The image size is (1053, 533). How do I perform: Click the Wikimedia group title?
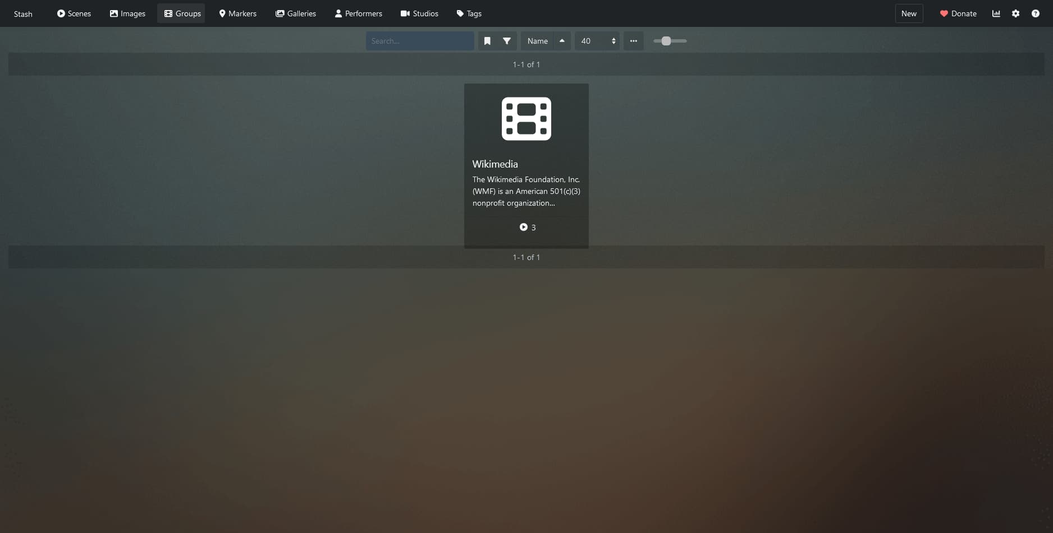(495, 164)
